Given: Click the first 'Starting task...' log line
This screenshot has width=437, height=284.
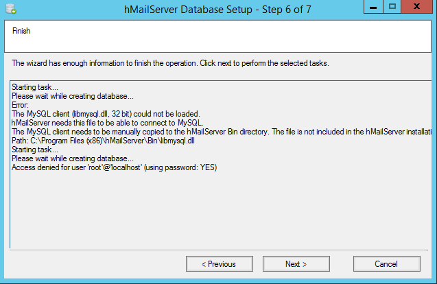Looking at the screenshot, I should [x=35, y=87].
